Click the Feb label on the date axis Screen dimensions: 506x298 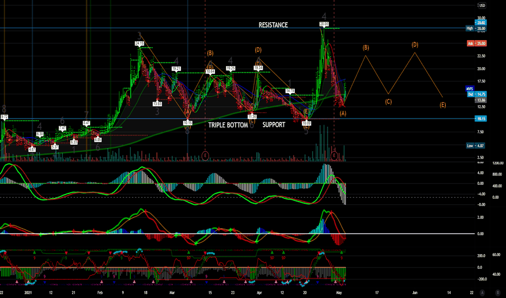tap(100, 293)
